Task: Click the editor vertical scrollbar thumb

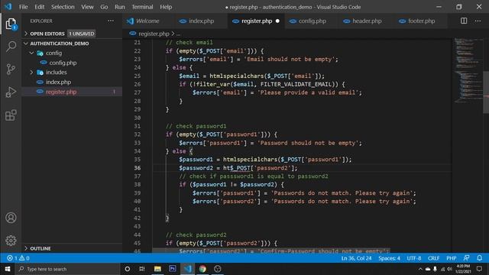Action: pos(486,92)
